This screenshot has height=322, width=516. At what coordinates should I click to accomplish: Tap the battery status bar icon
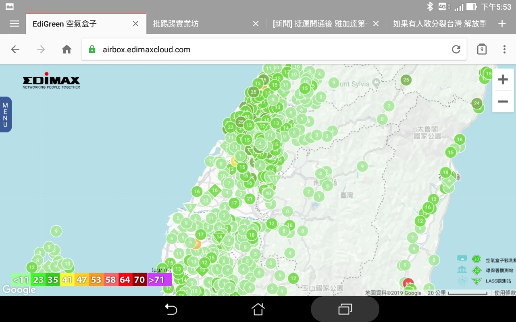pyautogui.click(x=471, y=7)
